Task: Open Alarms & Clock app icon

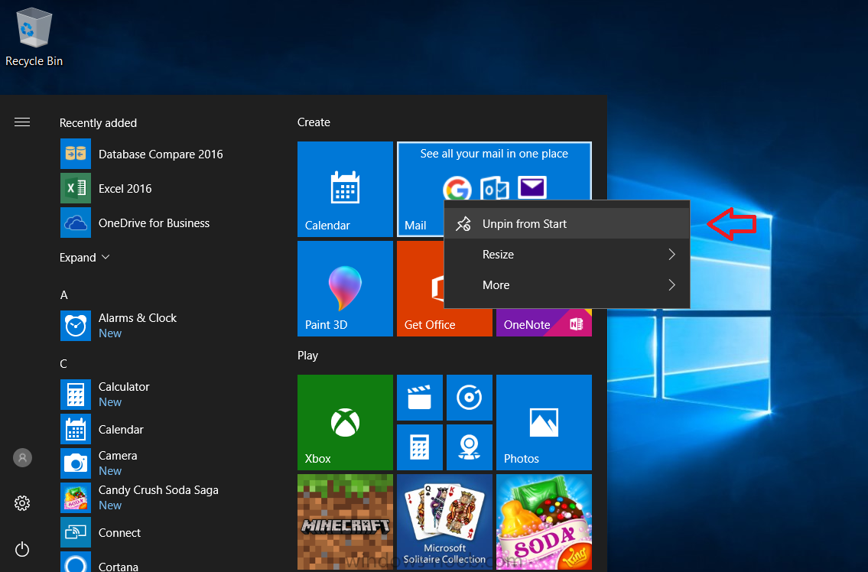Action: pyautogui.click(x=75, y=326)
